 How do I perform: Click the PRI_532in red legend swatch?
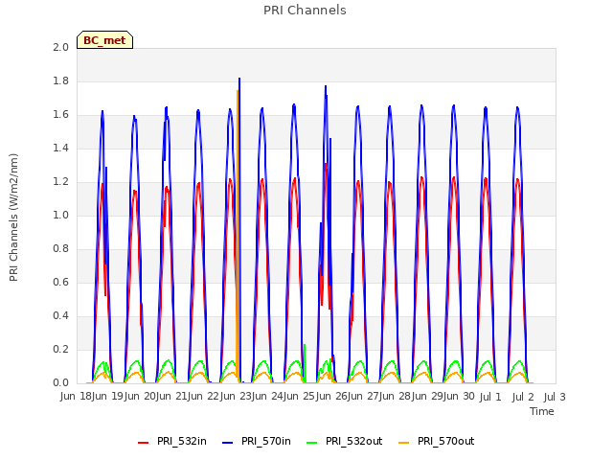[x=143, y=443]
